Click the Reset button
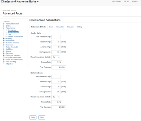Image resolution: width=141 pixels, height=121 pixels. [x=33, y=117]
